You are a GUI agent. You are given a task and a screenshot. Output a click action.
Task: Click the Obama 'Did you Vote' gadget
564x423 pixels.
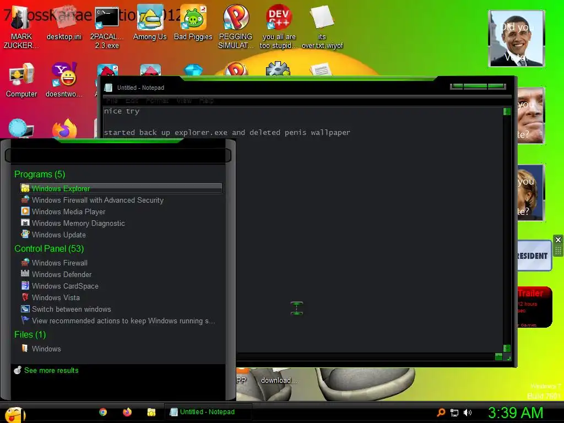[516, 39]
